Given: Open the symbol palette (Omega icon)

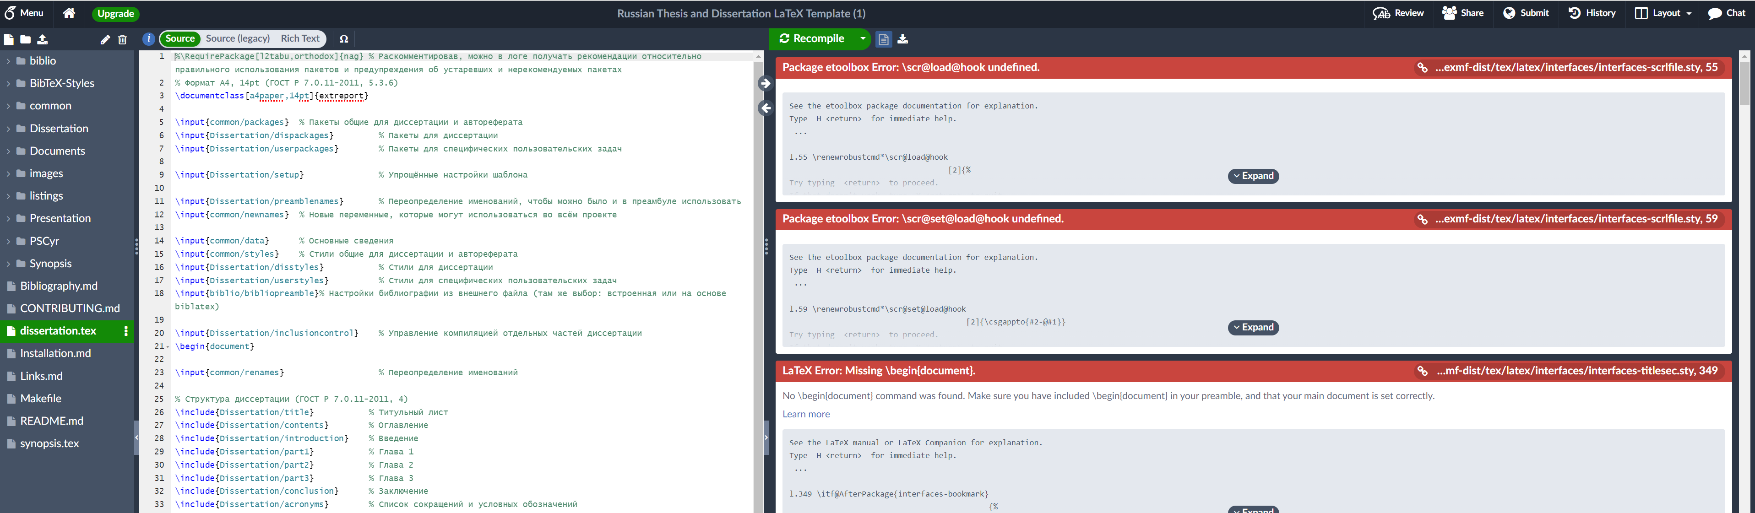Looking at the screenshot, I should point(344,39).
